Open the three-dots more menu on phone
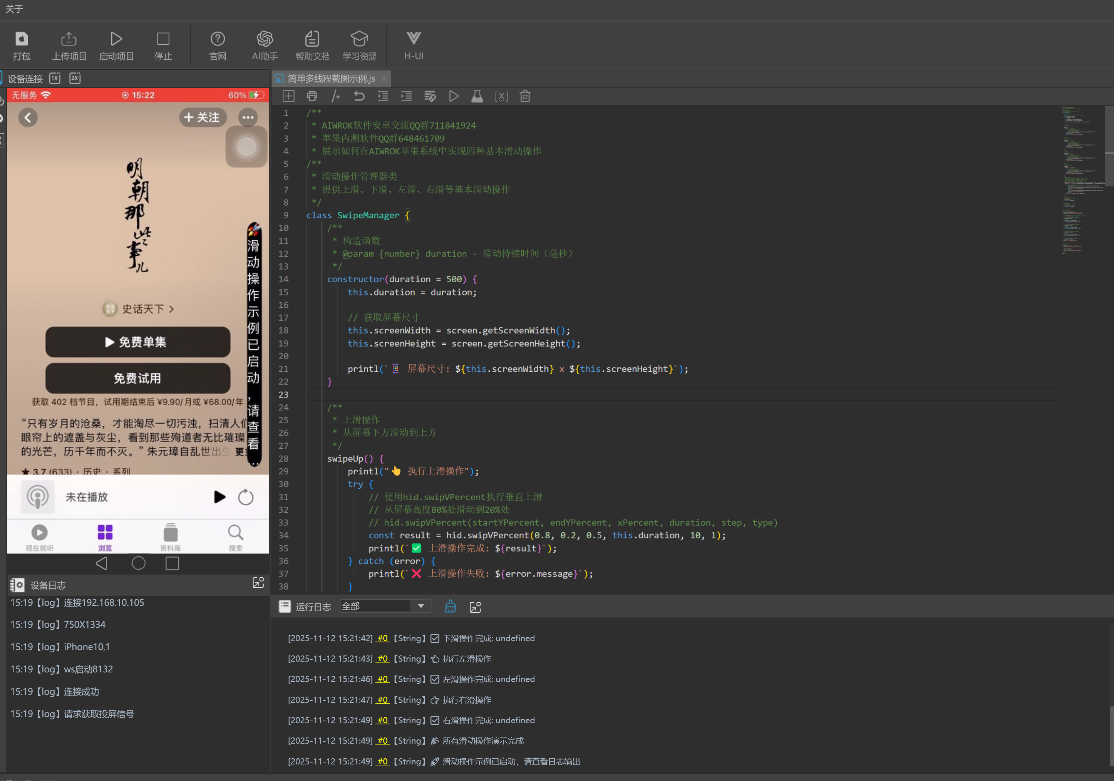This screenshot has width=1114, height=781. point(248,117)
